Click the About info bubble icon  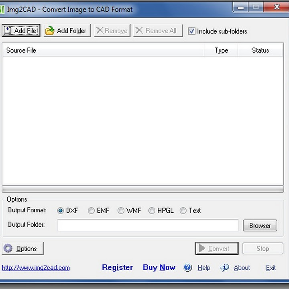[x=224, y=267]
